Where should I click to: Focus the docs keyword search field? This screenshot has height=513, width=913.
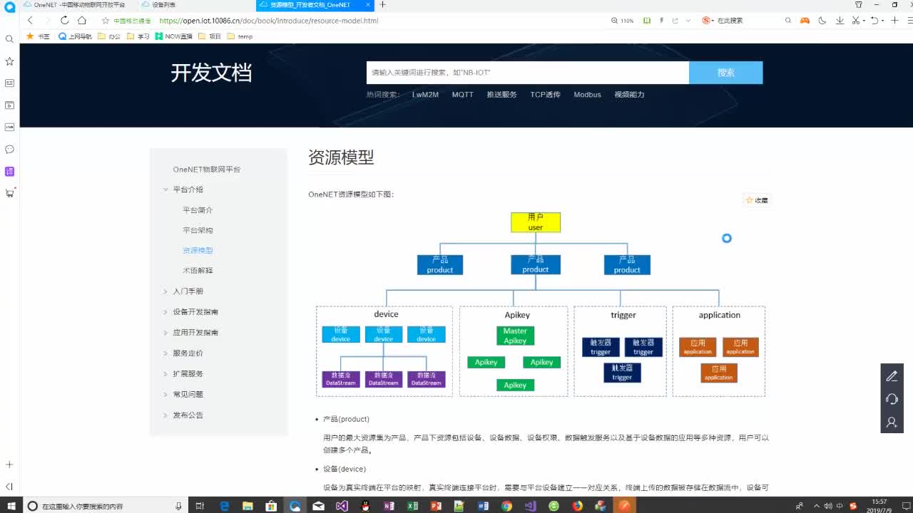pos(528,73)
